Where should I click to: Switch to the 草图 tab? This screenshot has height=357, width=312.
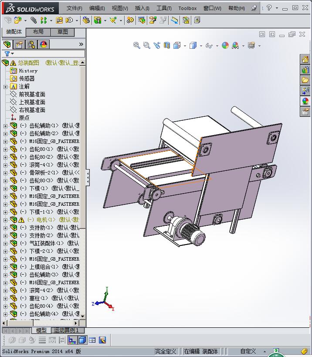(63, 32)
